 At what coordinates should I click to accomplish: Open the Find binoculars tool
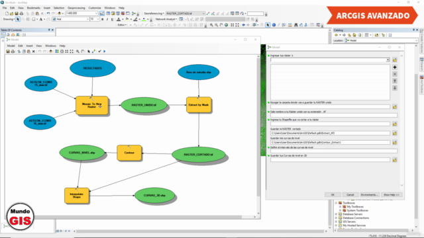click(296, 25)
